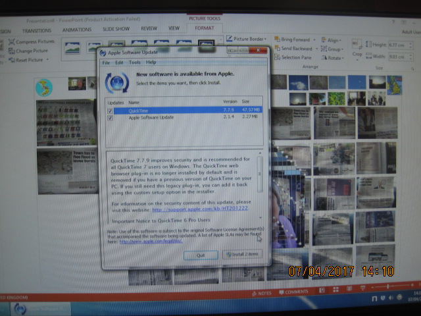Click the Version column header
Image resolution: width=421 pixels, height=316 pixels.
[230, 101]
